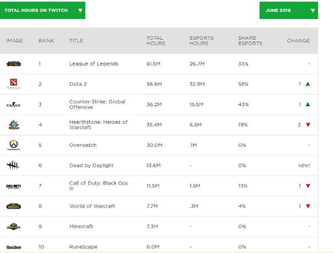Select the Overwatch title
Image resolution: width=334 pixels, height=253 pixels.
83,145
